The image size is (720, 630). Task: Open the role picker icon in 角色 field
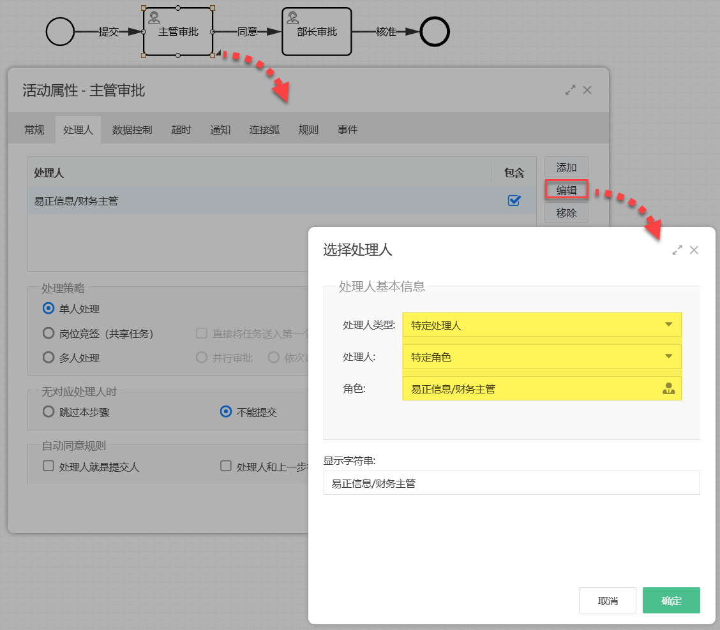(x=668, y=389)
